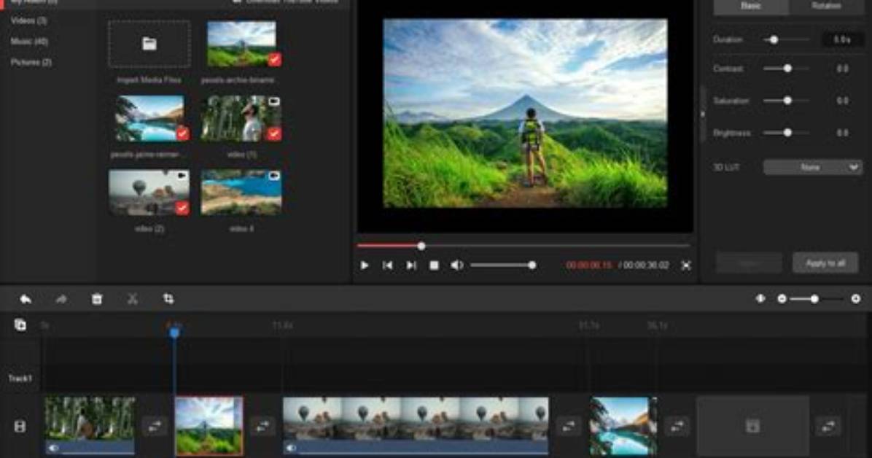Click the Track1 label
The image size is (872, 458).
(20, 379)
